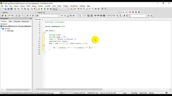Close the Management panel
This screenshot has width=172, height=96.
[31, 18]
